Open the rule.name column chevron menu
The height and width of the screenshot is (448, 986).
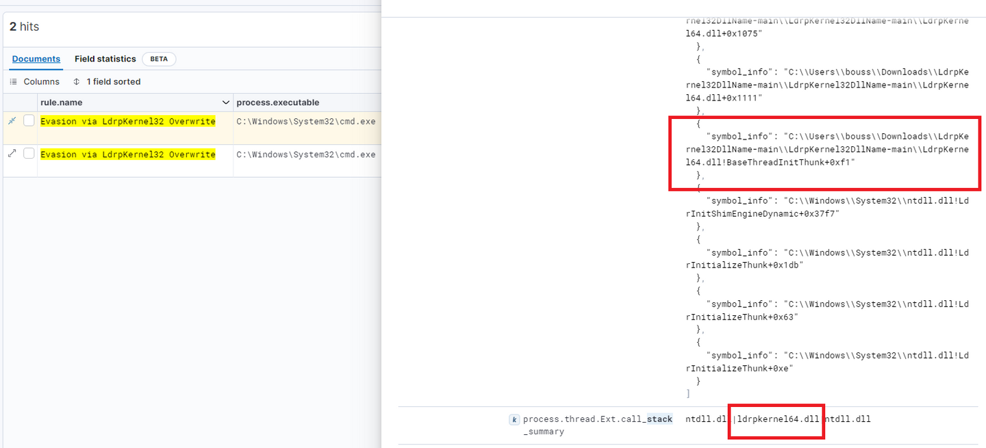point(226,103)
